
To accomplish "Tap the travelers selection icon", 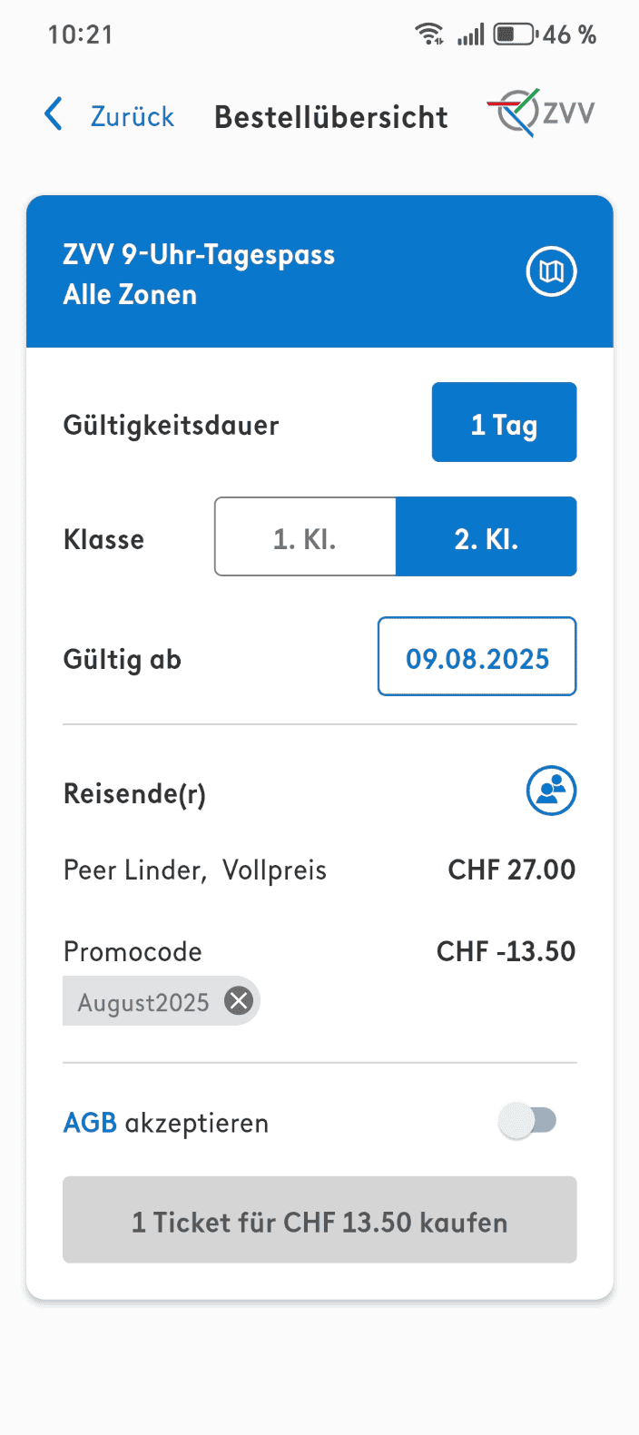I will tap(551, 791).
